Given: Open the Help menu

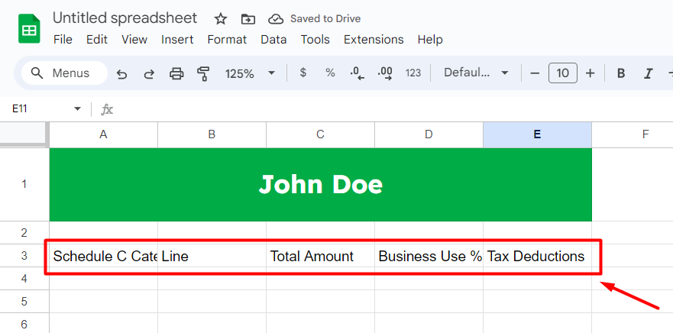Looking at the screenshot, I should (429, 40).
